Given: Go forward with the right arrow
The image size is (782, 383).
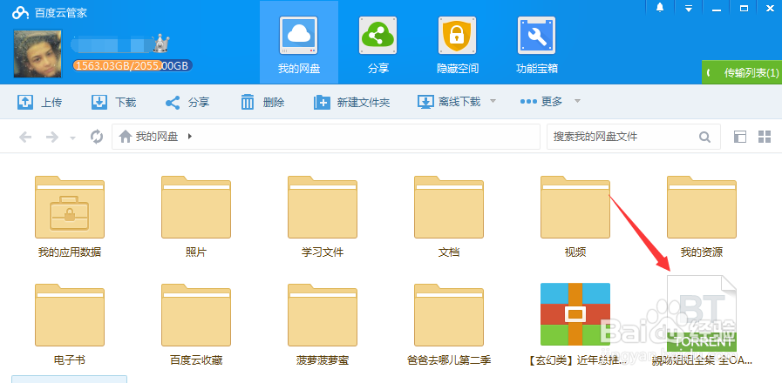Looking at the screenshot, I should (x=51, y=137).
